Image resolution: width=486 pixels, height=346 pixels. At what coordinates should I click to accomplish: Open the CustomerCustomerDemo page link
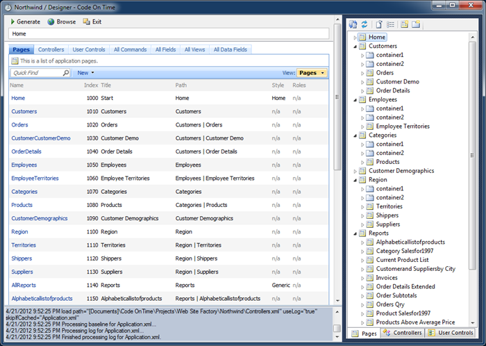[x=41, y=138]
